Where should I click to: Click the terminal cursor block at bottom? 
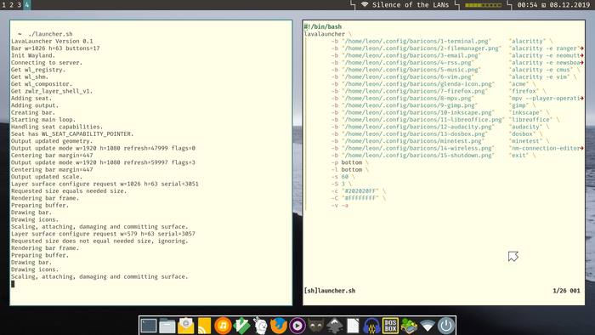click(13, 284)
